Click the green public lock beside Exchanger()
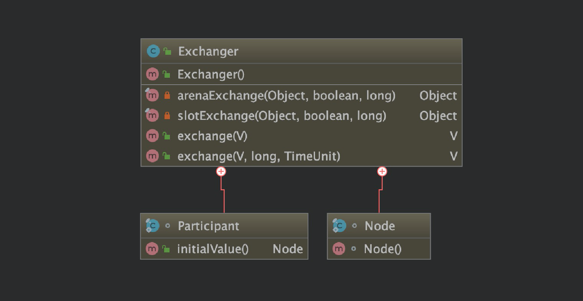583x301 pixels. (x=166, y=74)
